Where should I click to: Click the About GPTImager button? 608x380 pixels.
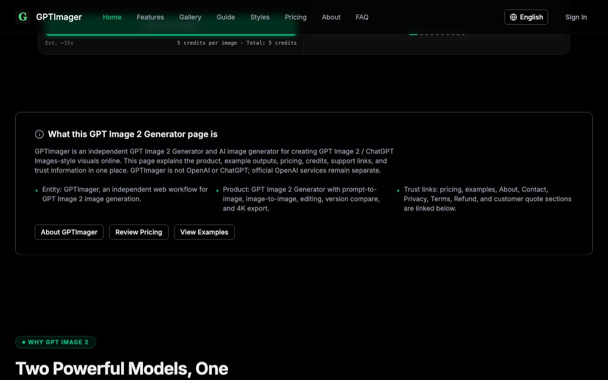69,232
